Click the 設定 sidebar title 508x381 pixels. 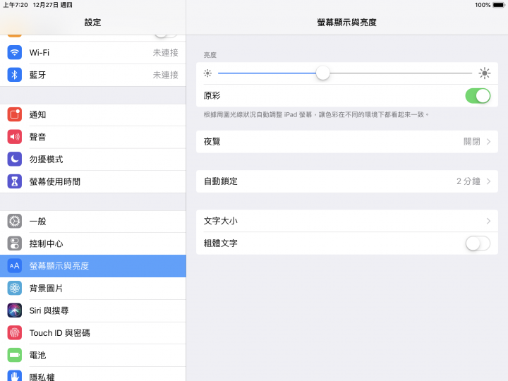(92, 23)
